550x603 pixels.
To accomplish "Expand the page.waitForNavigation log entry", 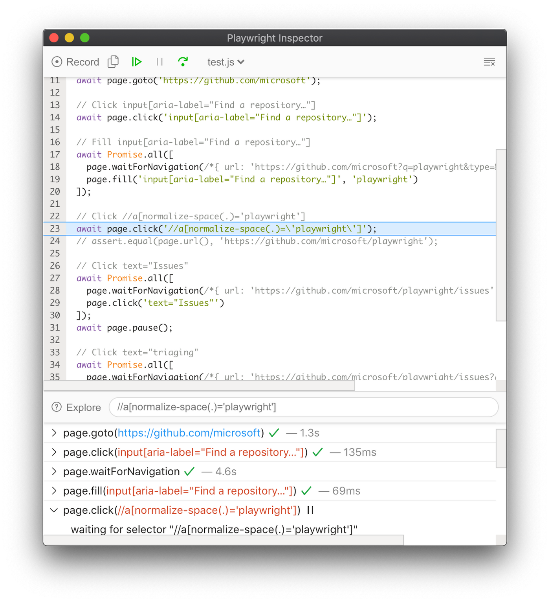I will 54,471.
